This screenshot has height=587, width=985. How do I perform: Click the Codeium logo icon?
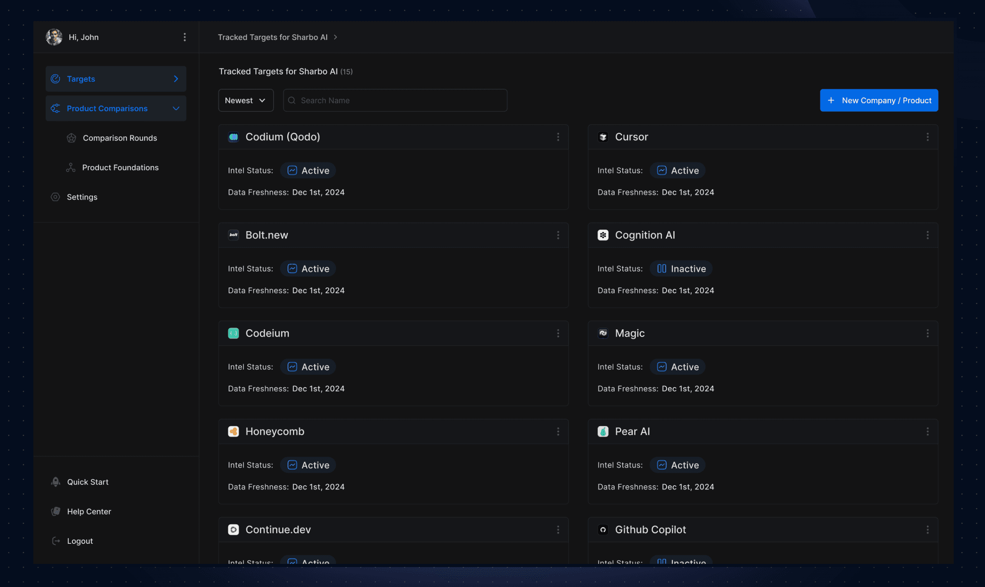(233, 333)
